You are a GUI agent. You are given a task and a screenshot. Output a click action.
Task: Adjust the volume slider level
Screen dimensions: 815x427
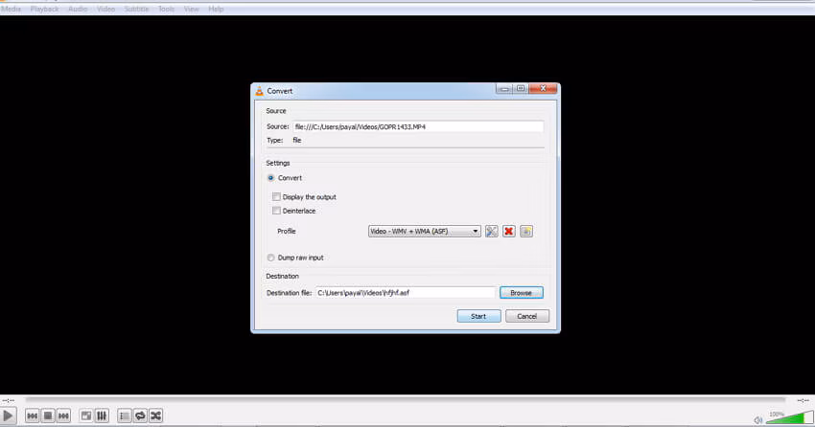pyautogui.click(x=789, y=417)
